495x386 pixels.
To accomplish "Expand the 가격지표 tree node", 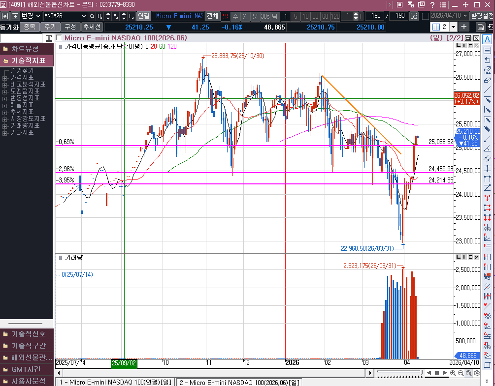I will click(x=5, y=78).
